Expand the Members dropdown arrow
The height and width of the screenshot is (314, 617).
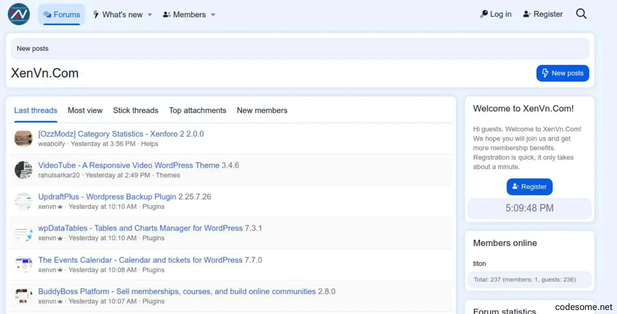pyautogui.click(x=213, y=15)
